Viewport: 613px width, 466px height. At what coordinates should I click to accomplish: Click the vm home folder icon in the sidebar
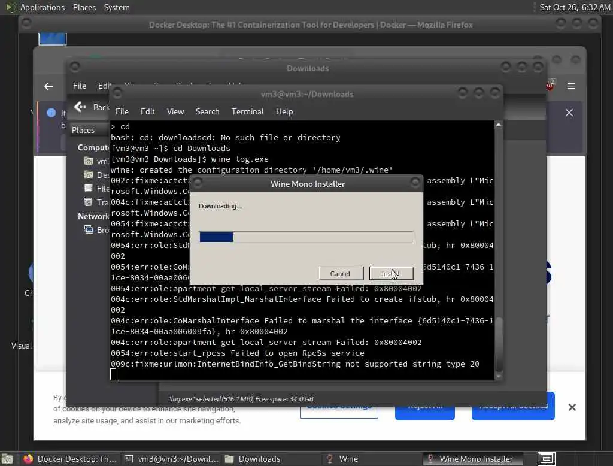[x=89, y=161]
